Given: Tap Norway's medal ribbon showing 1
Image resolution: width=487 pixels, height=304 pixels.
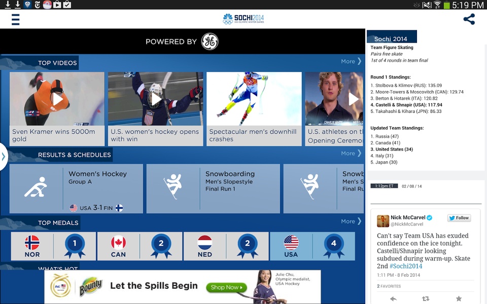Looking at the screenshot, I should [75, 246].
